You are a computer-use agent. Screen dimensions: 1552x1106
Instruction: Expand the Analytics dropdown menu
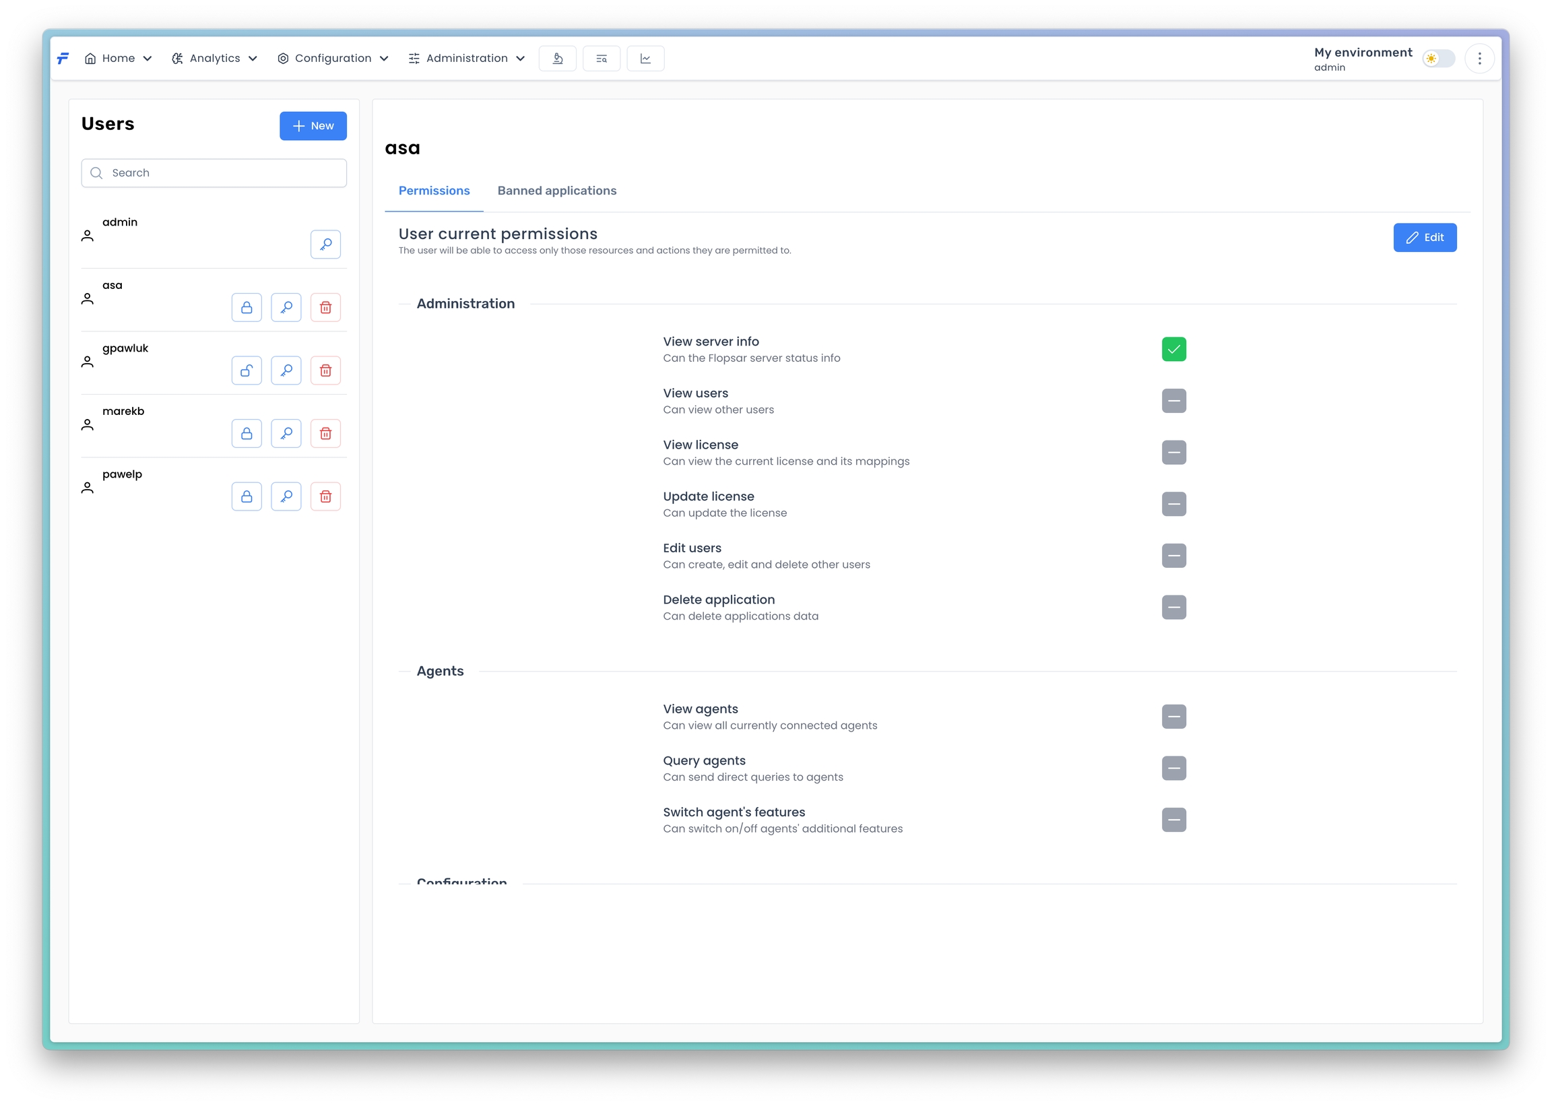[214, 59]
